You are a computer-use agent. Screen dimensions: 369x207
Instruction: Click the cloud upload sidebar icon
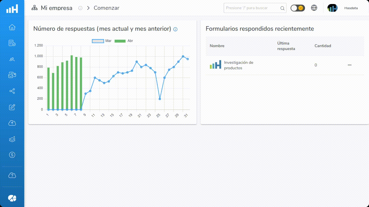[12, 123]
